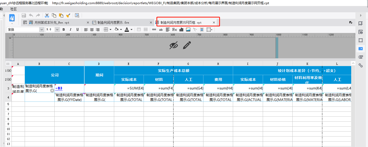Toggle bold formatting

pos(64,30)
